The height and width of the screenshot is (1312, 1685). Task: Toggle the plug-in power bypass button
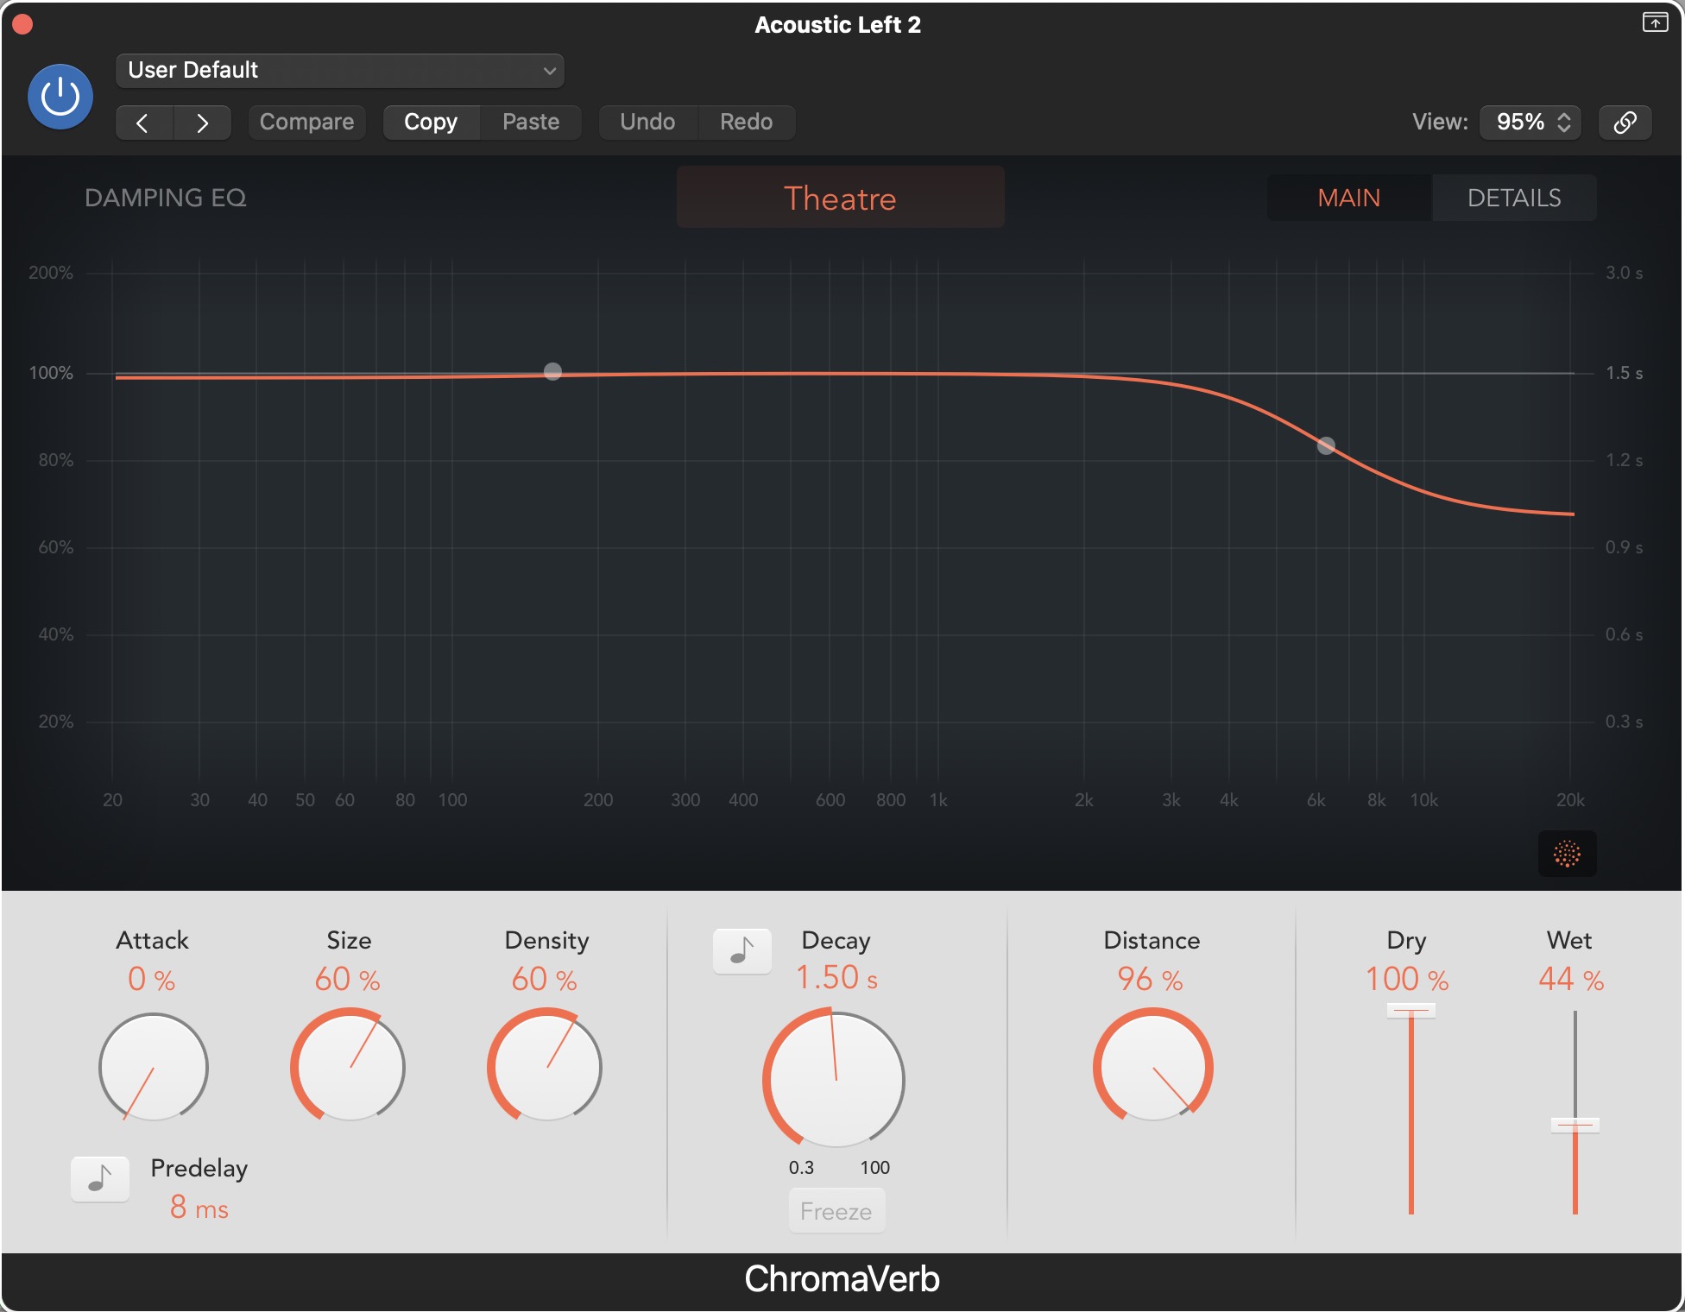60,97
